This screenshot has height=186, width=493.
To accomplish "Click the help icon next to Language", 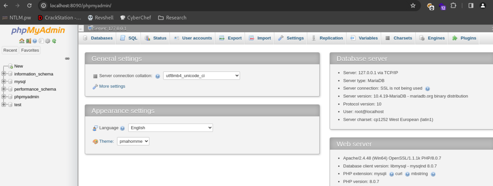I will pyautogui.click(x=122, y=128).
